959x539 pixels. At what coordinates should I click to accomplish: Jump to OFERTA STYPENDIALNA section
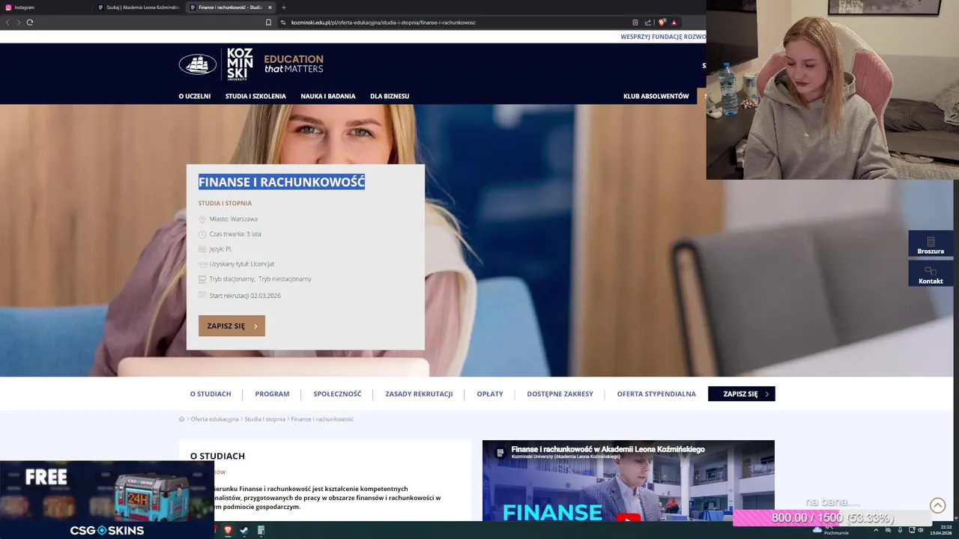tap(656, 394)
